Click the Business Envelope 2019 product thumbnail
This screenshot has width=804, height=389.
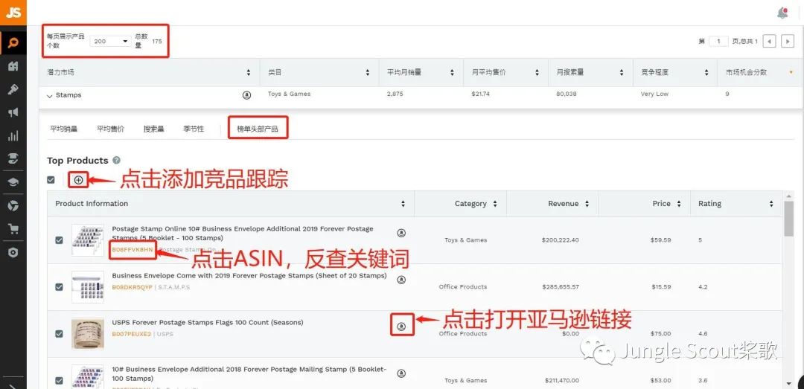[x=88, y=287]
